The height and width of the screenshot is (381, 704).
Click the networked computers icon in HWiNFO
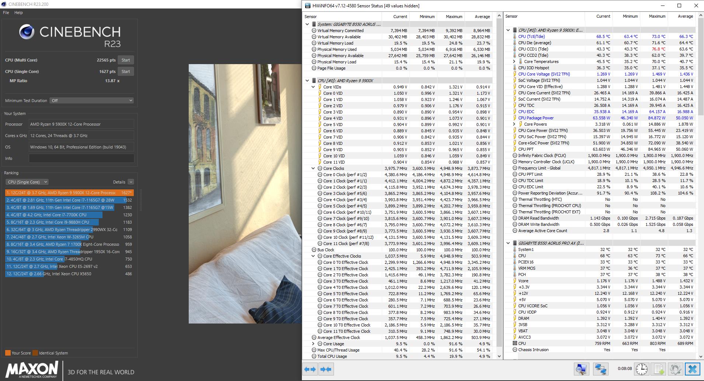click(x=600, y=369)
